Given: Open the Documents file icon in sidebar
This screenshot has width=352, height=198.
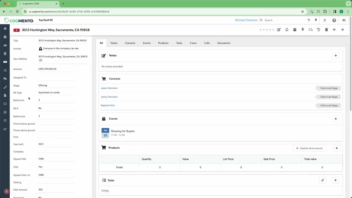Looking at the screenshot, I should pos(5,95).
